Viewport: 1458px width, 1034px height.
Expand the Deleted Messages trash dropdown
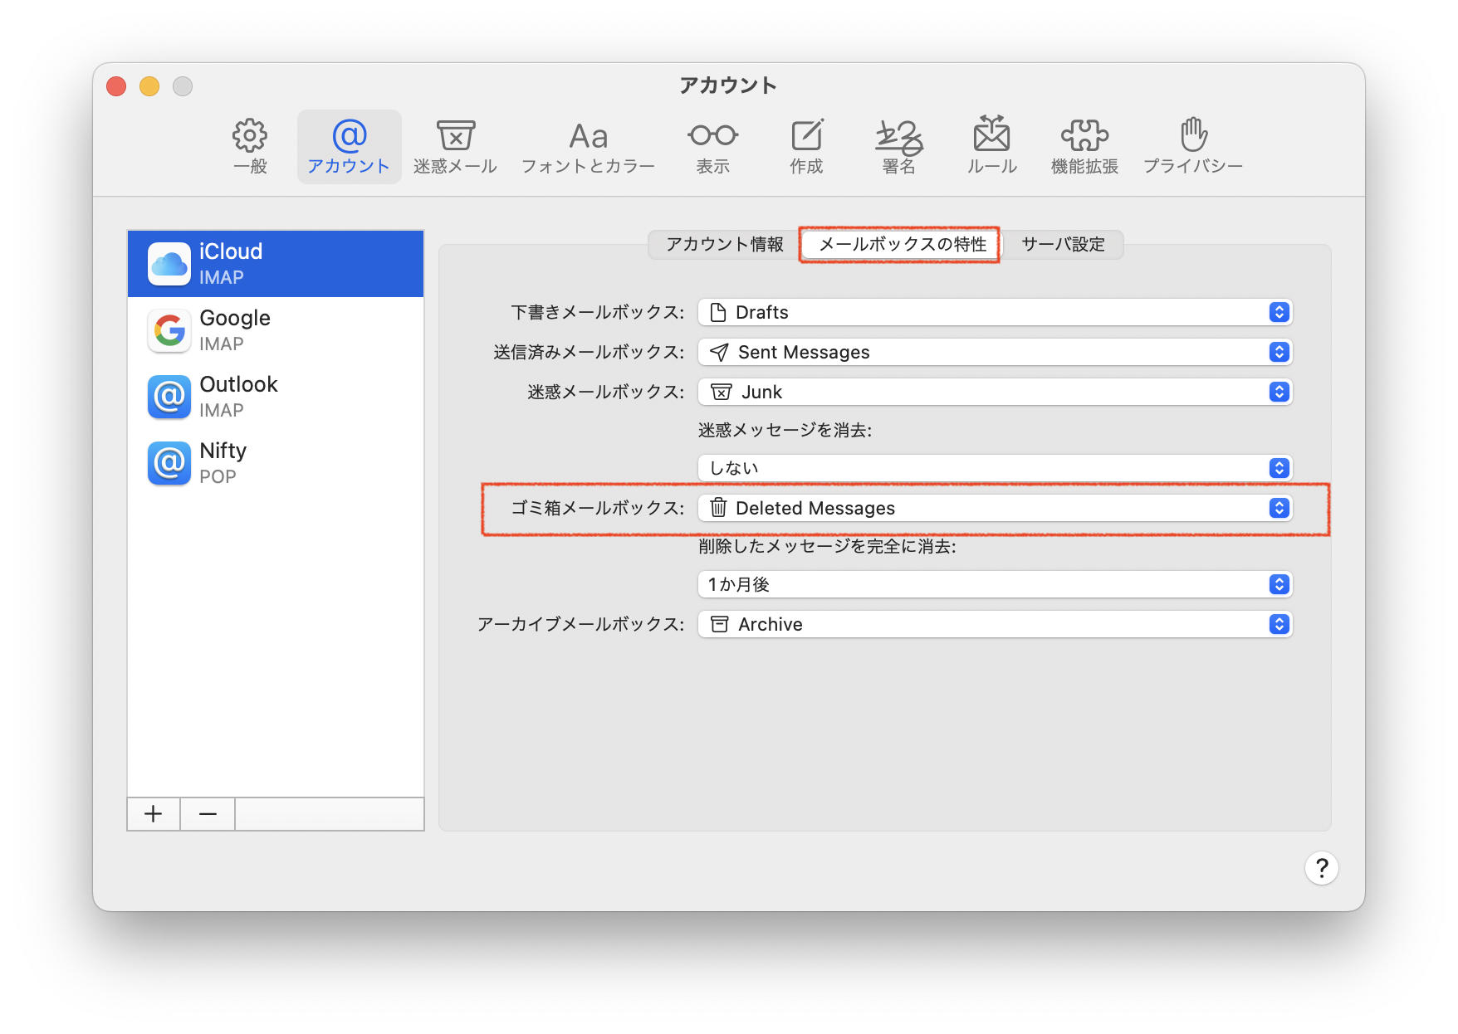[x=995, y=508]
